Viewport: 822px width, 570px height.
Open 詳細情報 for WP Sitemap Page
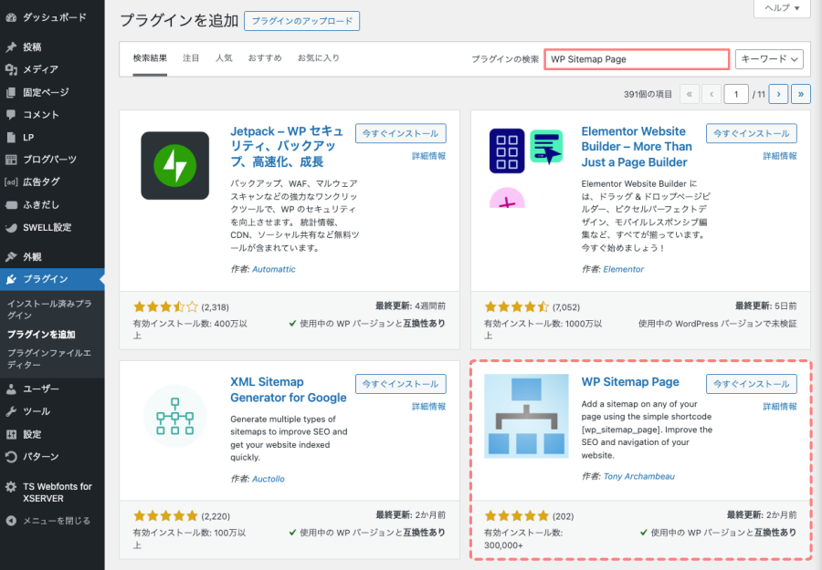click(x=780, y=407)
